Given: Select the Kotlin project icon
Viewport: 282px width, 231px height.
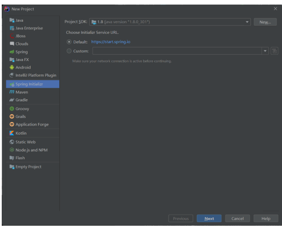Looking at the screenshot, I should [12, 133].
